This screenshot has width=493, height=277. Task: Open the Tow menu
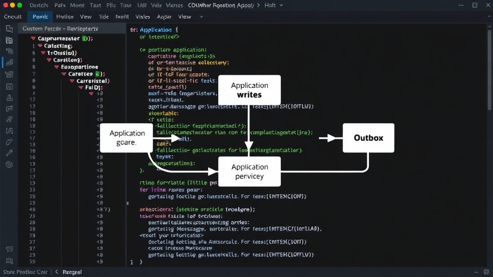126,5
